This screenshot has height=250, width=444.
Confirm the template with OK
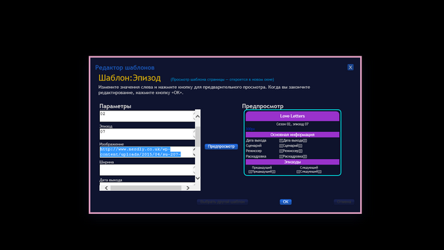point(285,202)
